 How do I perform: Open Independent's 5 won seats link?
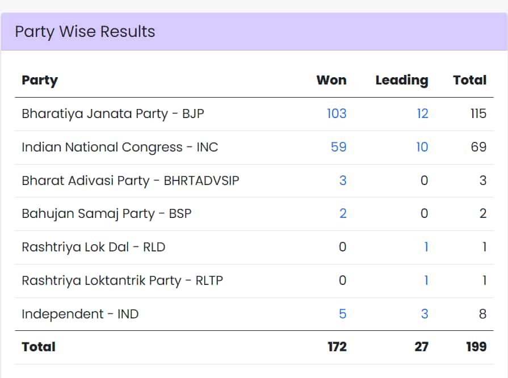pos(342,314)
